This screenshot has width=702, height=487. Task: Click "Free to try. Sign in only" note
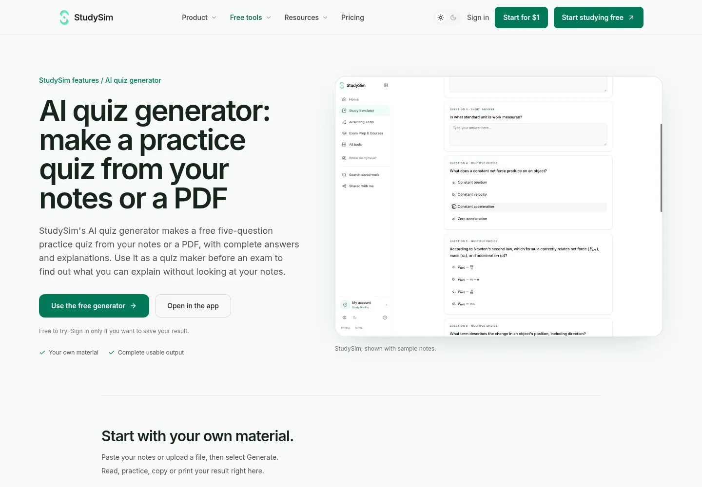click(114, 331)
